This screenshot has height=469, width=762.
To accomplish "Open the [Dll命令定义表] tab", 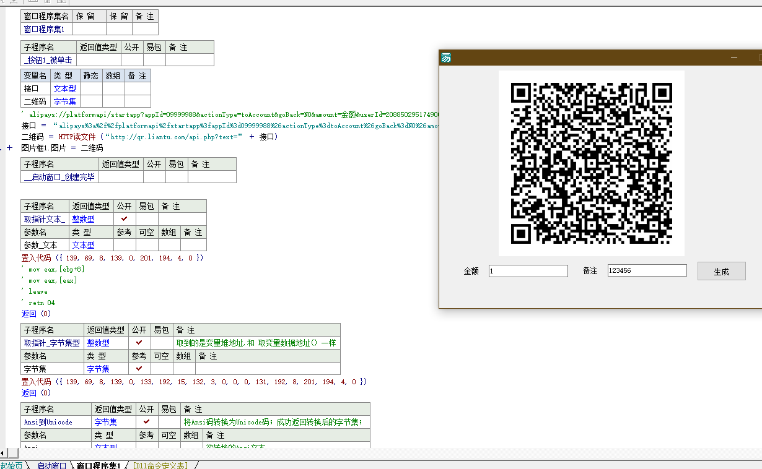I will 160,465.
